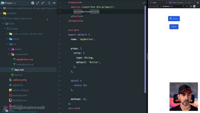200x113 pixels.
Task: Open .editorconfig file
Action: 19,80
